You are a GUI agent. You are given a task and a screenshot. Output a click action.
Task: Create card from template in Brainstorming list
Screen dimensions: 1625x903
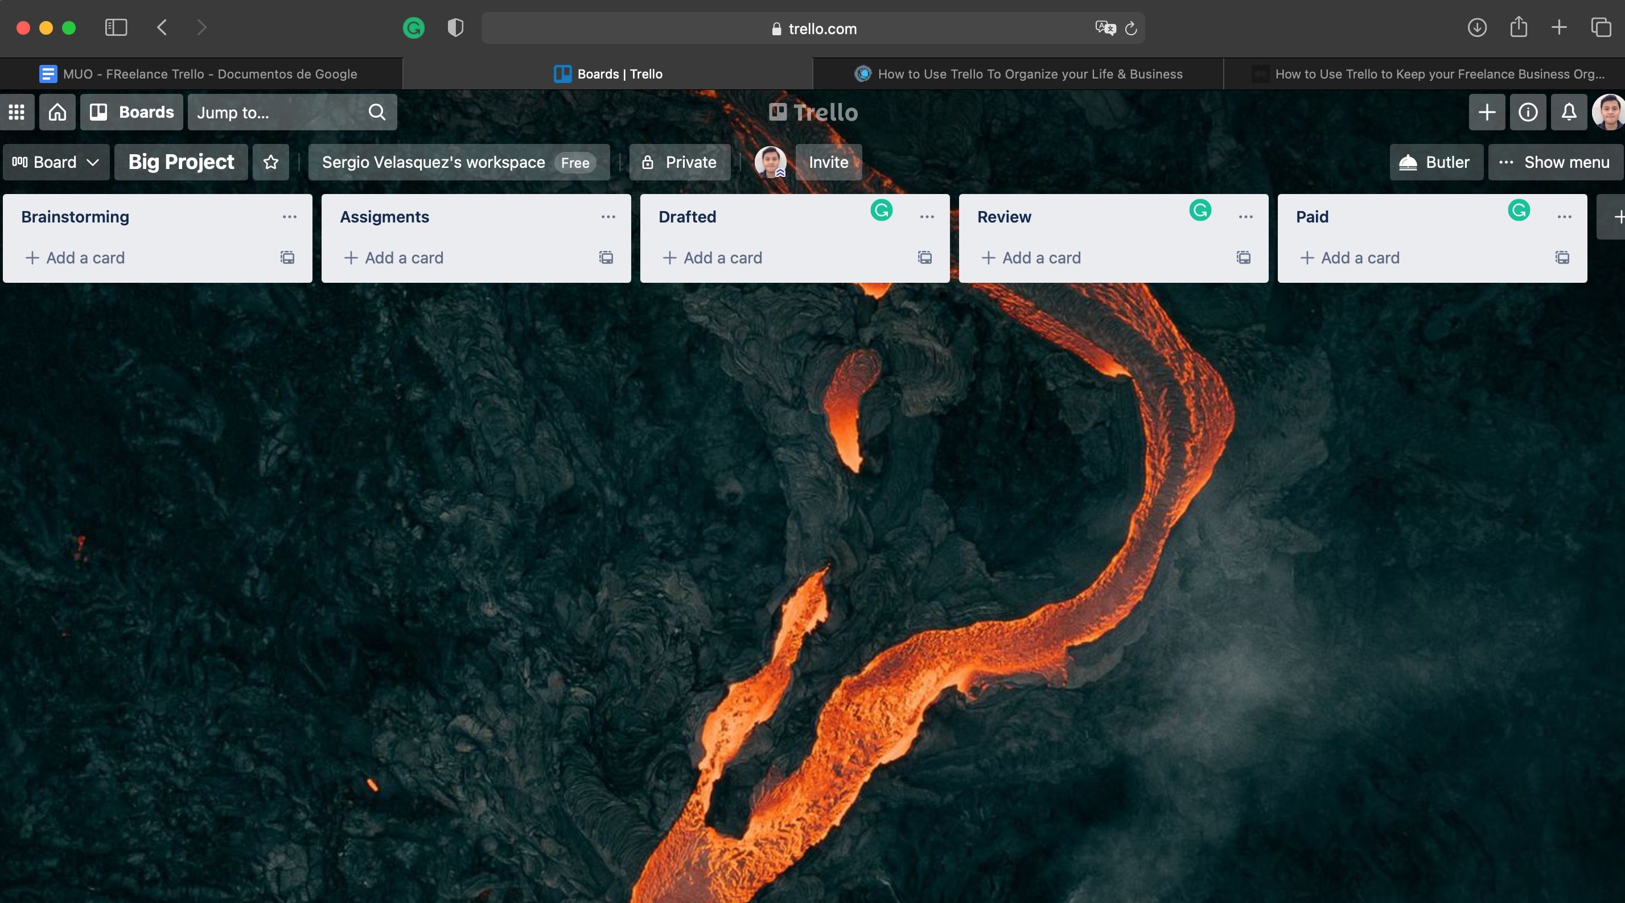coord(287,258)
